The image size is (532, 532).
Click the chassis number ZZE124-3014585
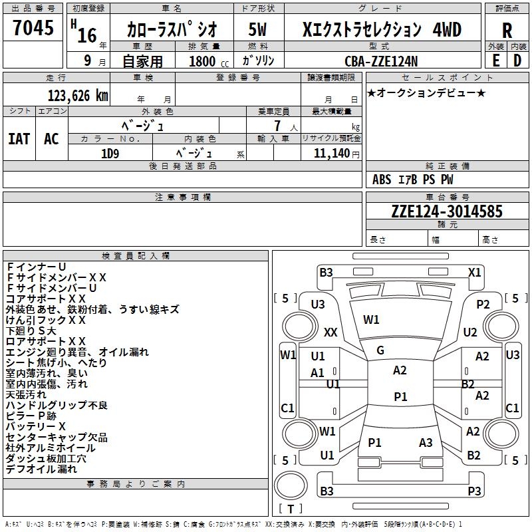coord(447,211)
